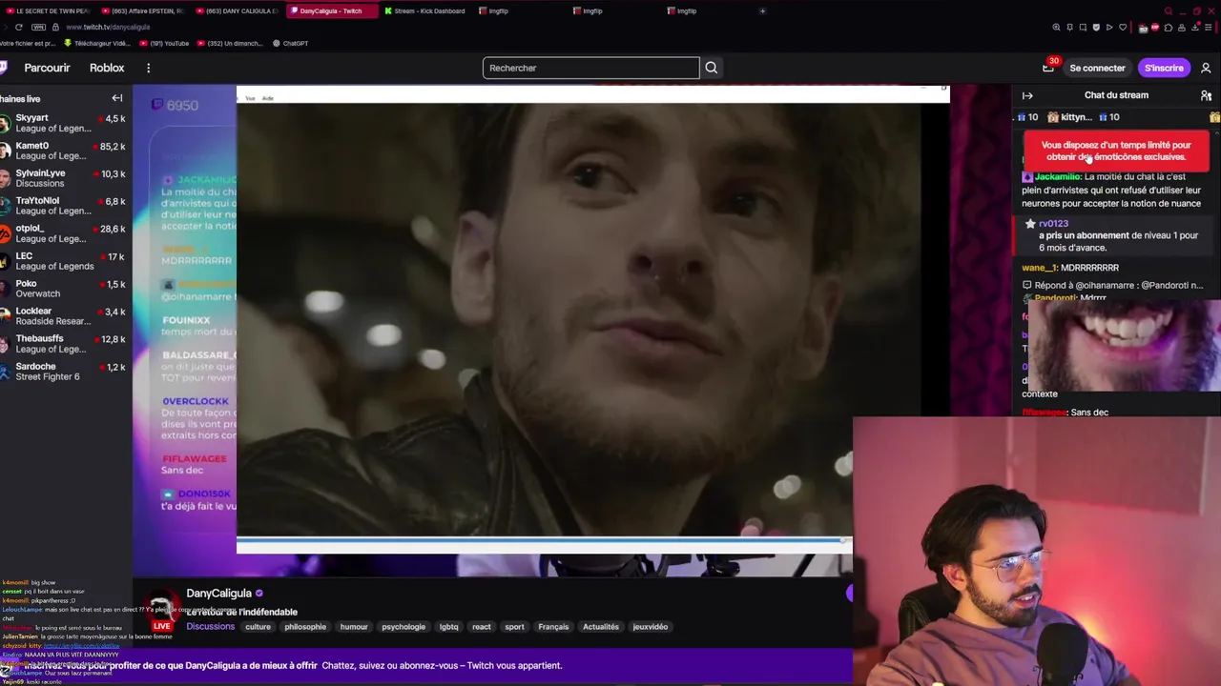The width and height of the screenshot is (1221, 686).
Task: Click the twitch.tv/danycaligula address bar
Action: point(108,27)
